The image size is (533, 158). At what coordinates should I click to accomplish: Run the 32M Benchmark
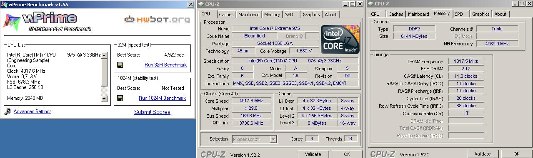coord(165,65)
